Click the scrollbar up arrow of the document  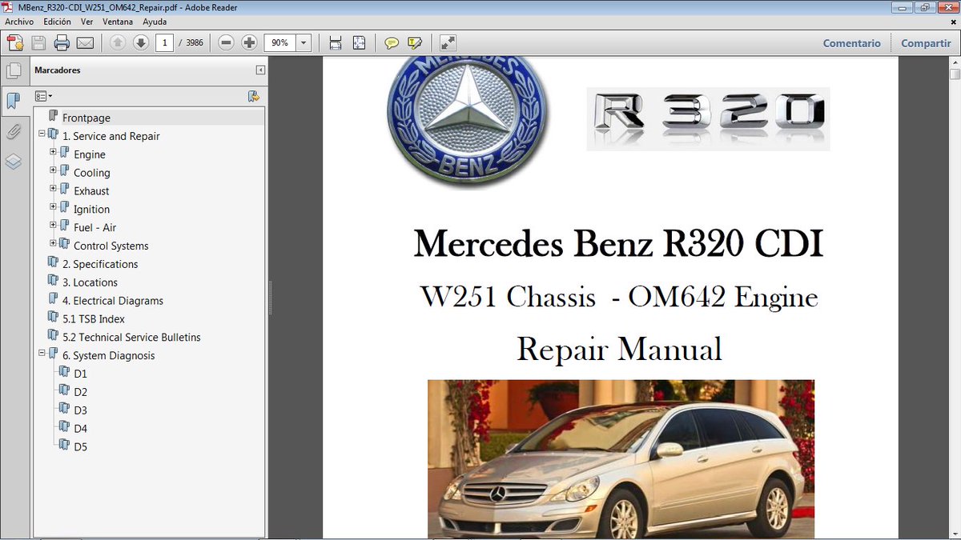point(955,62)
